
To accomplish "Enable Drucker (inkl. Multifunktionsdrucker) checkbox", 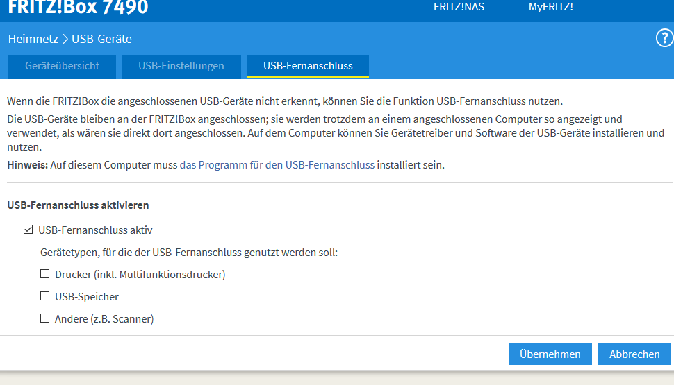I will click(x=44, y=274).
